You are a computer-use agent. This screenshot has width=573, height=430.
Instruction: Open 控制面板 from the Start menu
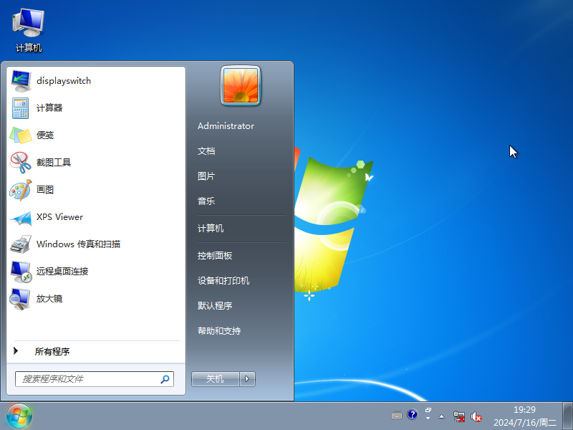click(217, 255)
